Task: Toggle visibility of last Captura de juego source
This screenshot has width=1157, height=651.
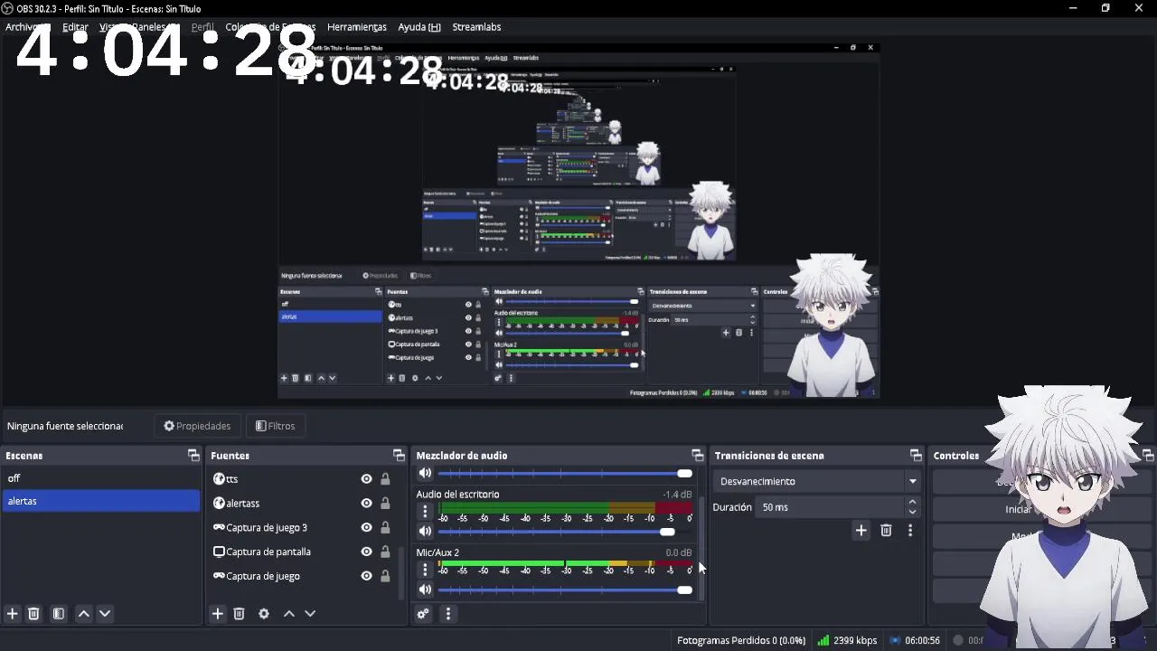Action: coord(366,576)
